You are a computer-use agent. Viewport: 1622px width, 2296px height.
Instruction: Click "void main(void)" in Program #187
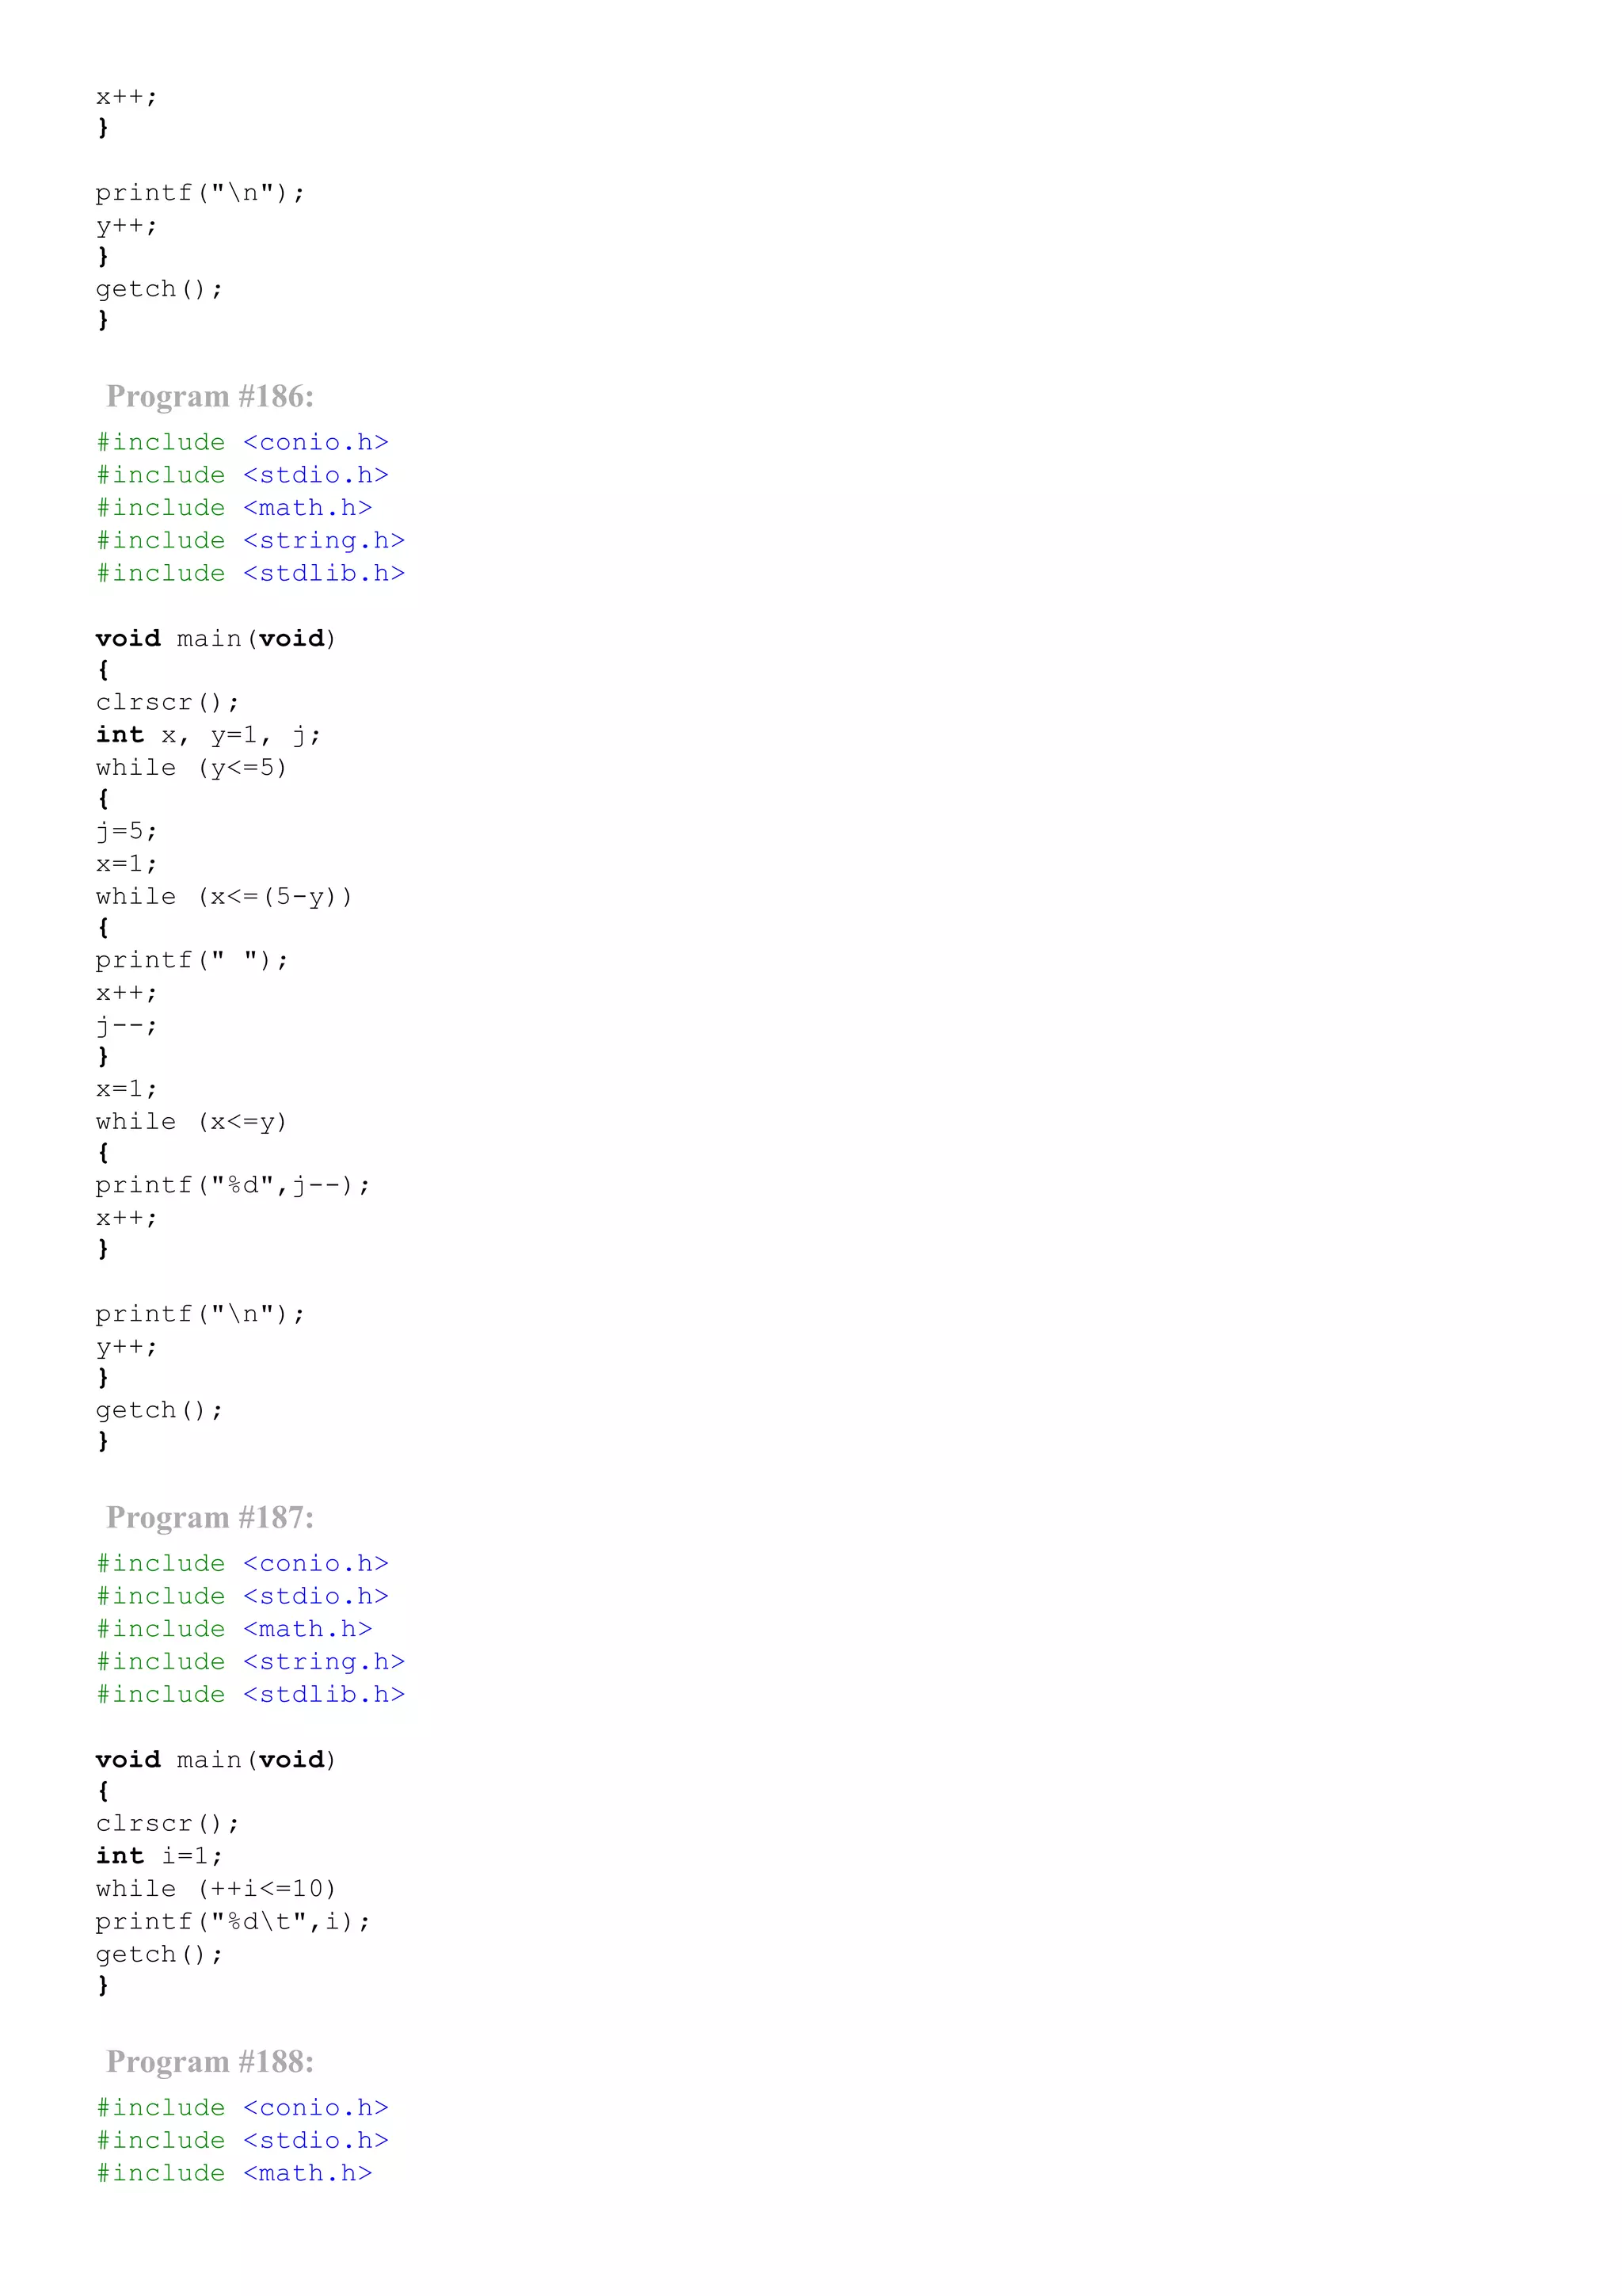217,1760
